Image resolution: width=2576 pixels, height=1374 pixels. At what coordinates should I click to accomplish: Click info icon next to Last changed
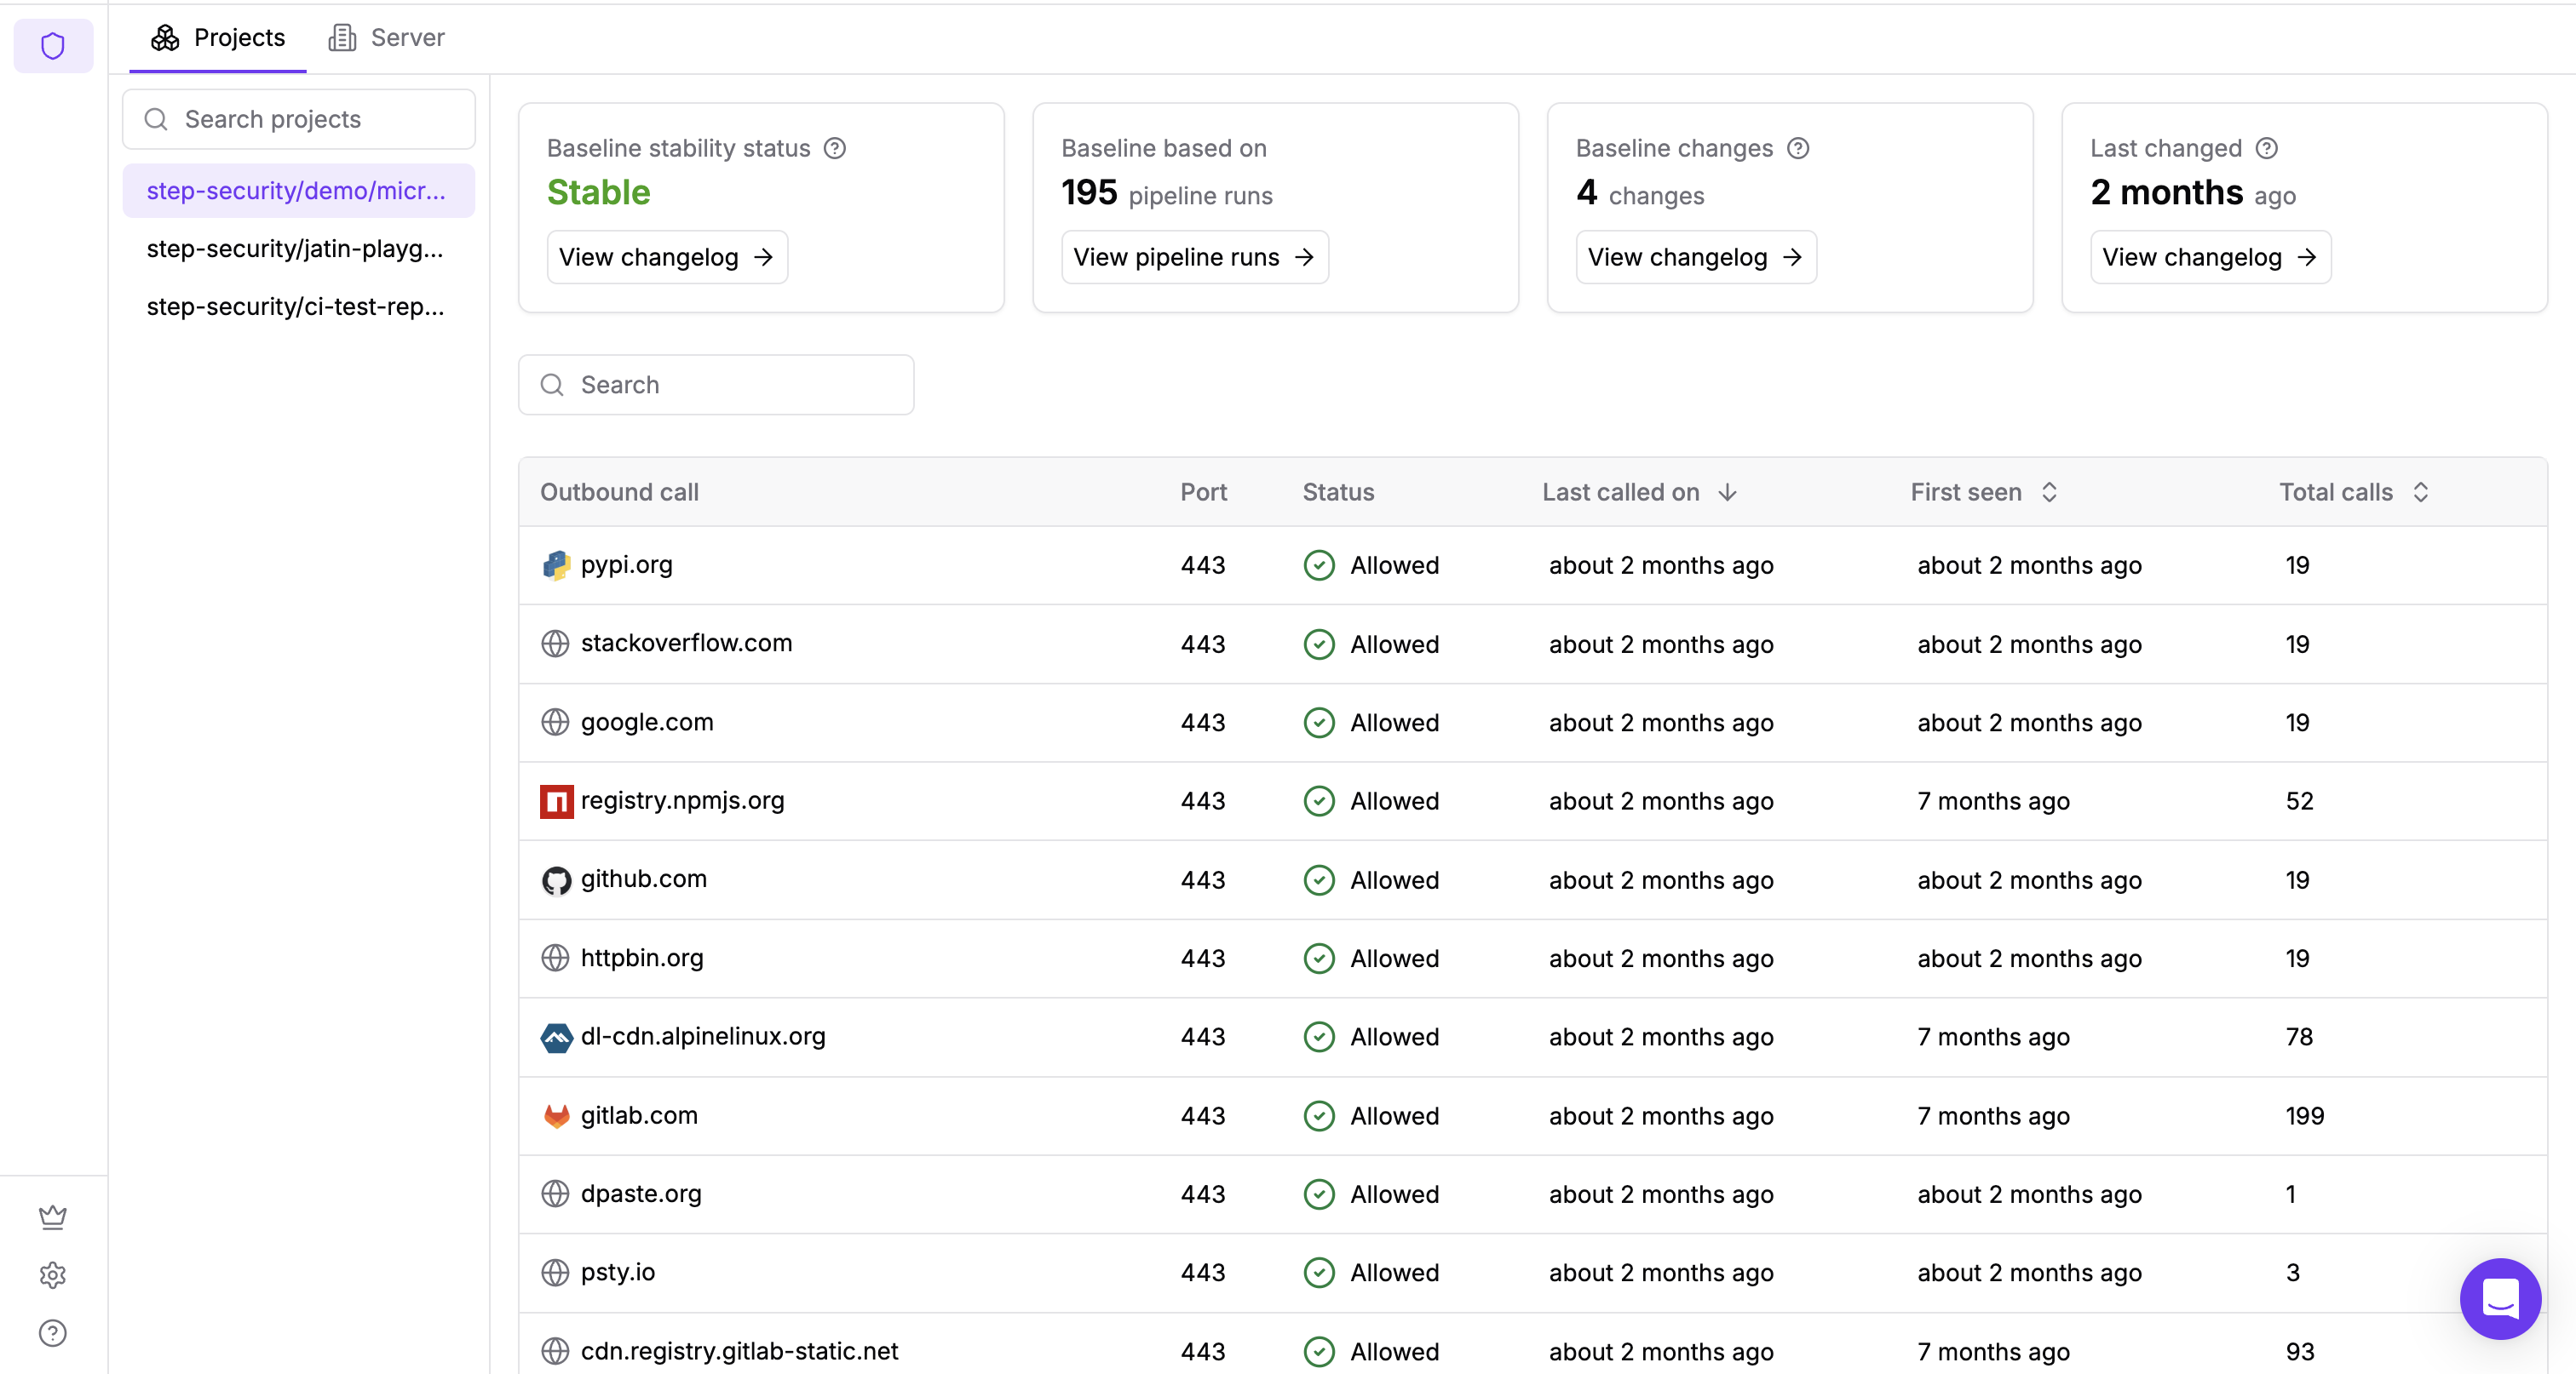(2267, 148)
